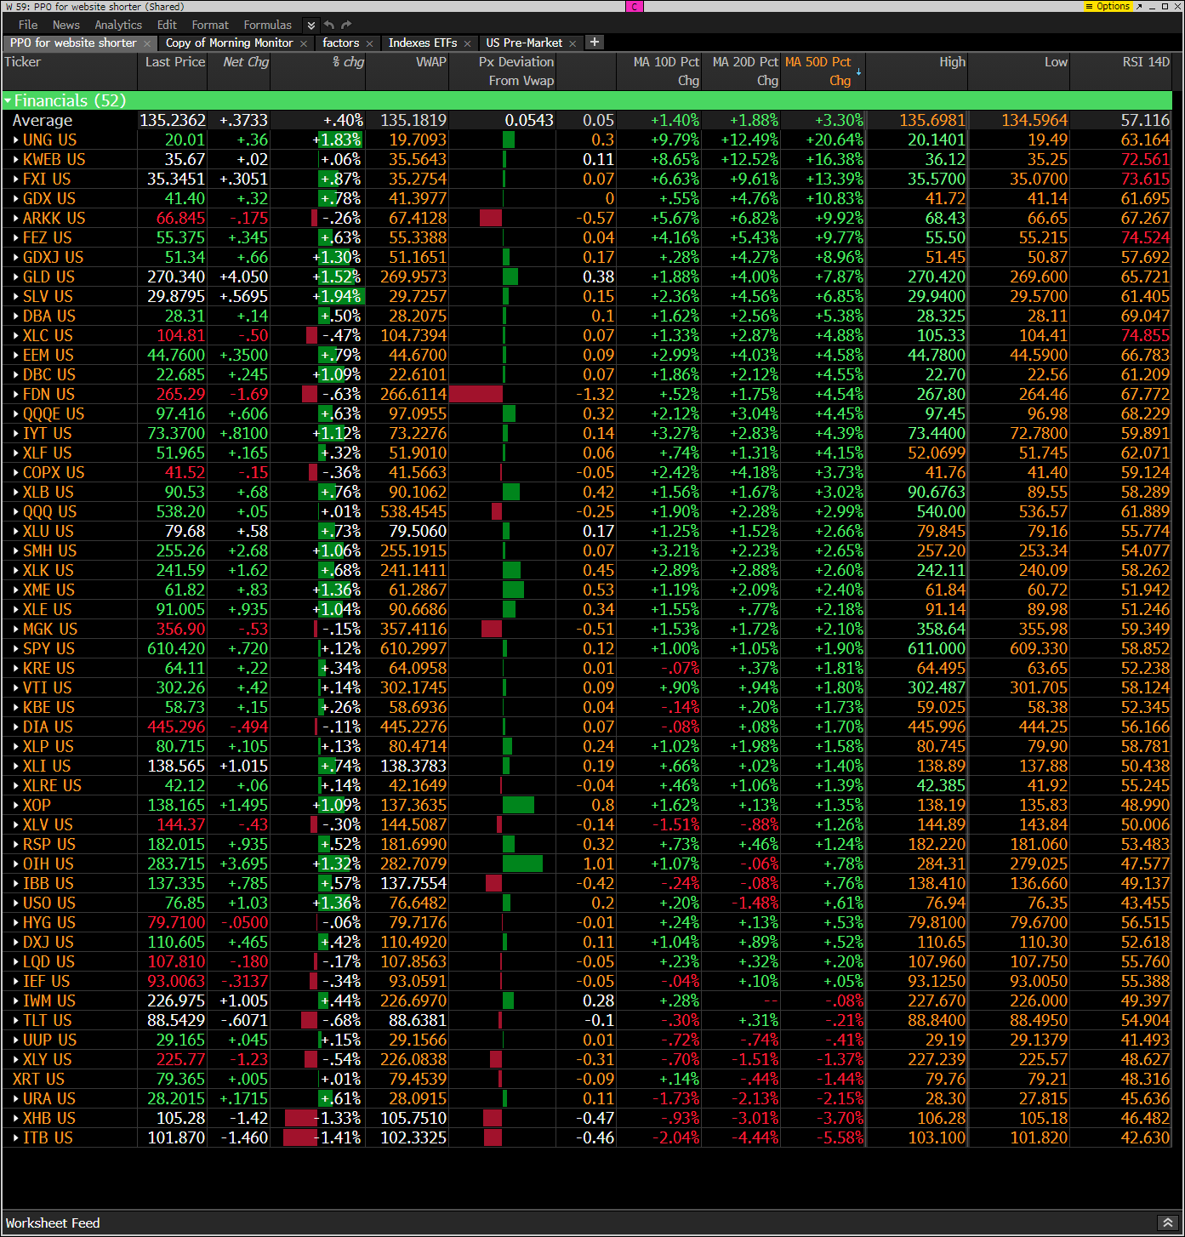Open the Format menu
Screen dimensions: 1185x1237
[x=210, y=25]
